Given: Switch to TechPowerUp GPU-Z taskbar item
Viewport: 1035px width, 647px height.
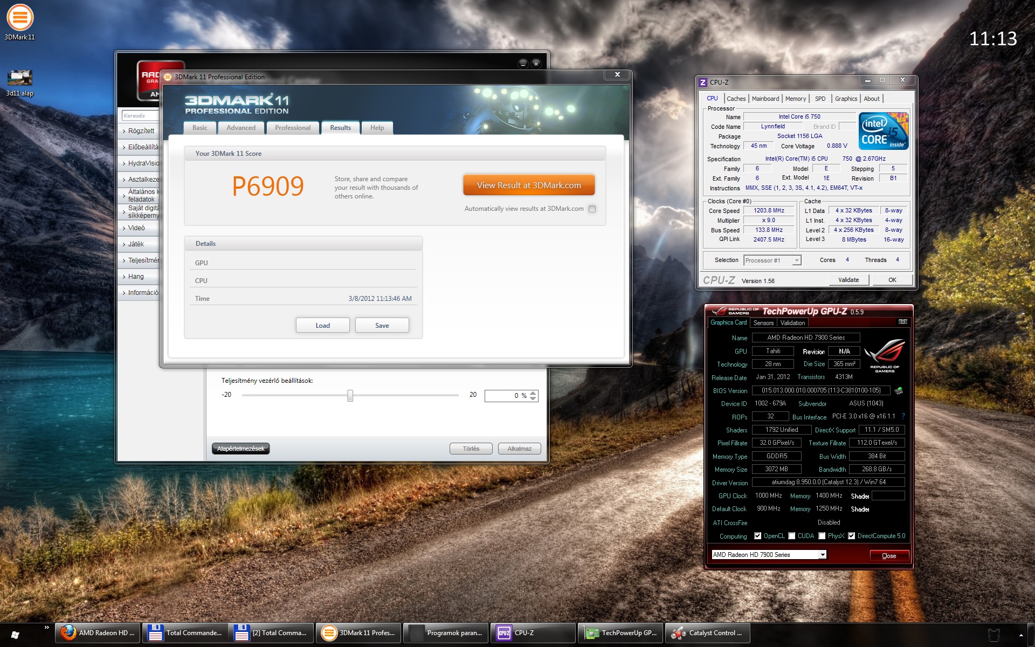Looking at the screenshot, I should point(621,633).
